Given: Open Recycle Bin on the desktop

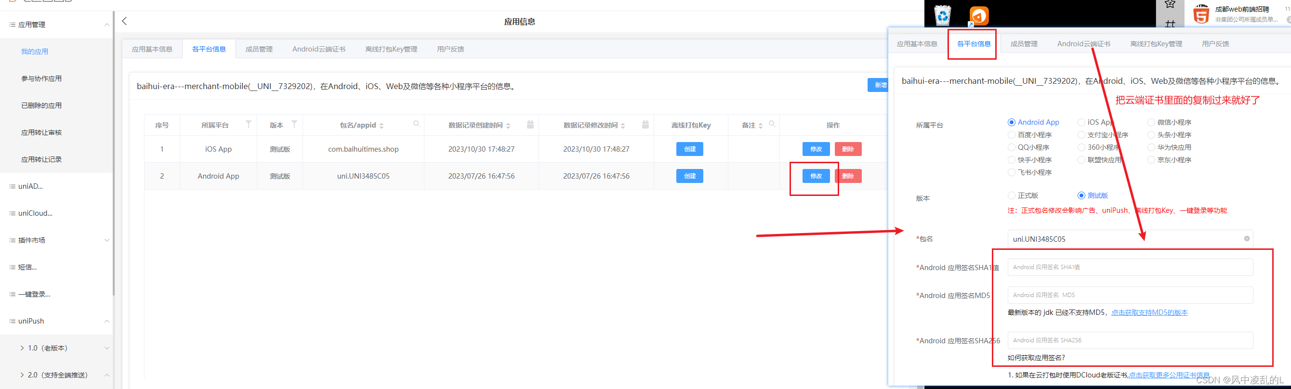Looking at the screenshot, I should [x=943, y=15].
